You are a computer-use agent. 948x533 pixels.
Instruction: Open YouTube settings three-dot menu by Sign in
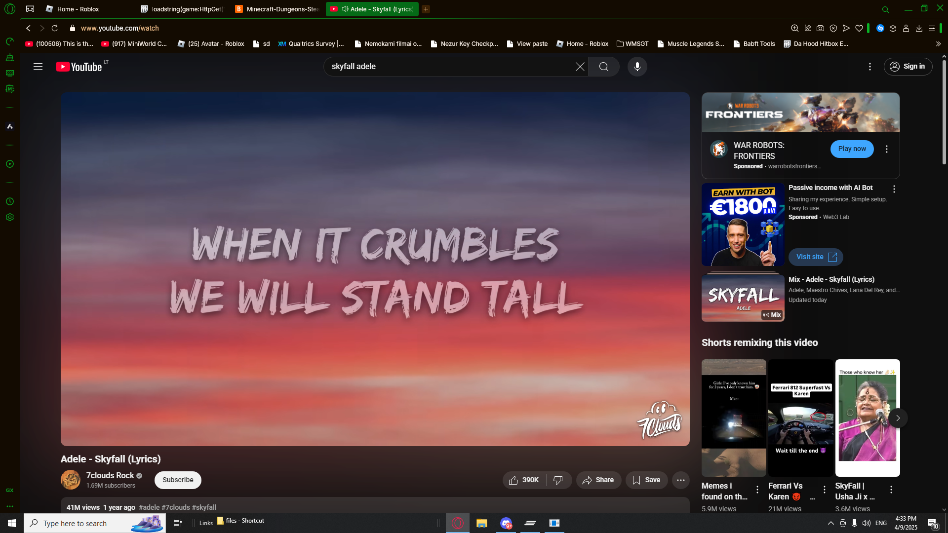870,67
